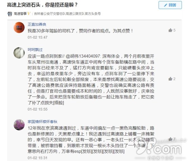The height and width of the screenshot is (161, 188).
Task: Like the comment by 呵呵飘过
Action: pyautogui.click(x=170, y=79)
